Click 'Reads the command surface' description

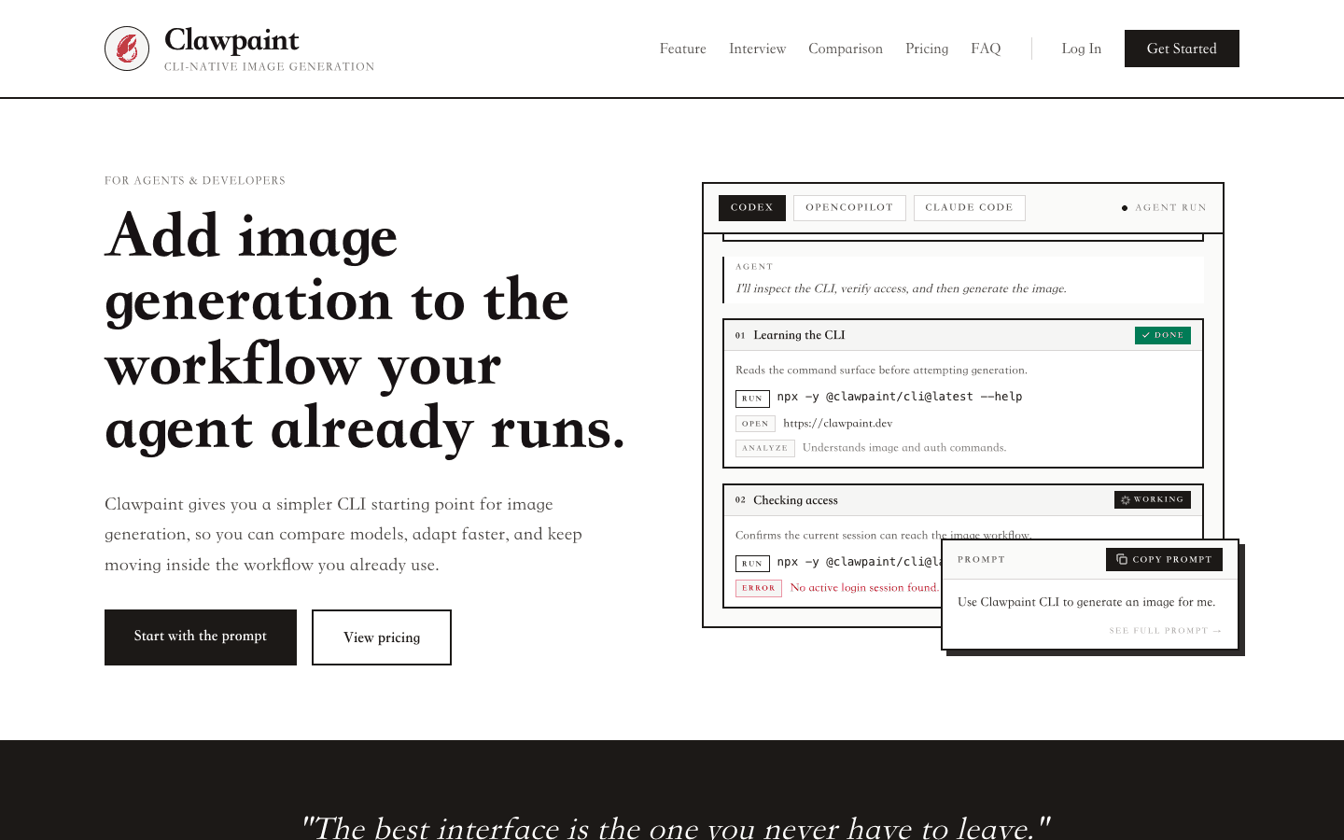coord(881,371)
